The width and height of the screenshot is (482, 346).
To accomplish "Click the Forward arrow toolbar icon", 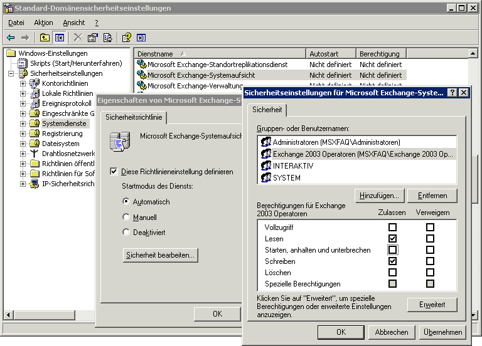I will click(x=25, y=38).
